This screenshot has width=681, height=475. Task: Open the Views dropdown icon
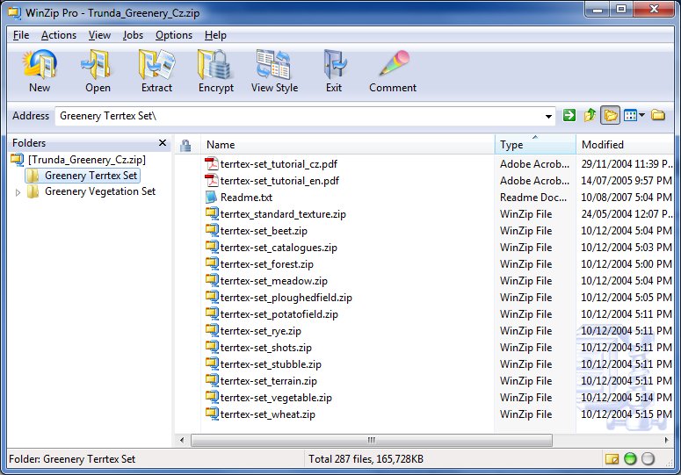point(634,115)
